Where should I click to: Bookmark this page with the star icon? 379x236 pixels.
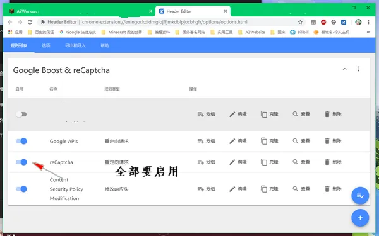pos(300,22)
